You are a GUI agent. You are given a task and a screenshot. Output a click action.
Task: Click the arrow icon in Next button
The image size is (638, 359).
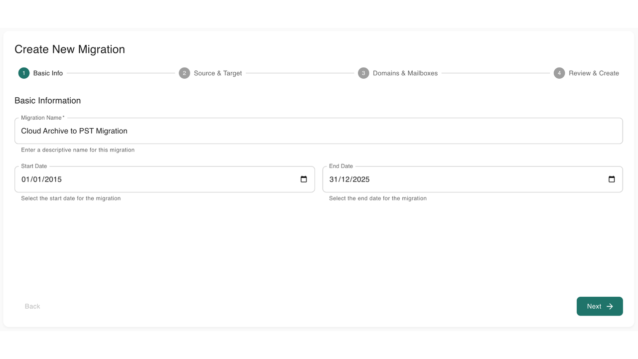coord(610,306)
